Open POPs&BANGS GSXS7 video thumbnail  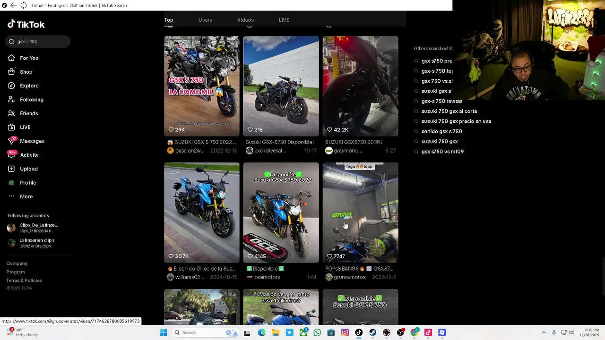pyautogui.click(x=361, y=212)
